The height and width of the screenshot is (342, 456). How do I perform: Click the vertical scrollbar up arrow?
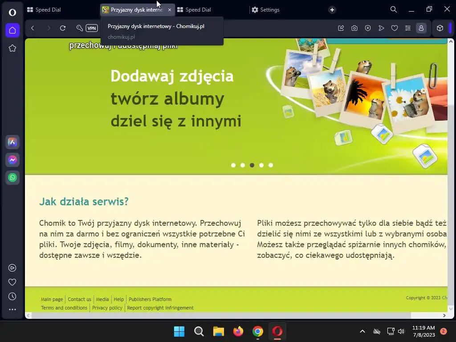(451, 41)
